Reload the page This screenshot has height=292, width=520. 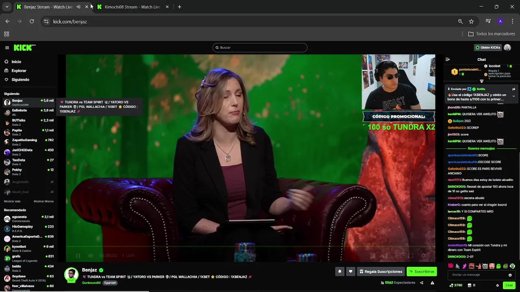tap(32, 21)
